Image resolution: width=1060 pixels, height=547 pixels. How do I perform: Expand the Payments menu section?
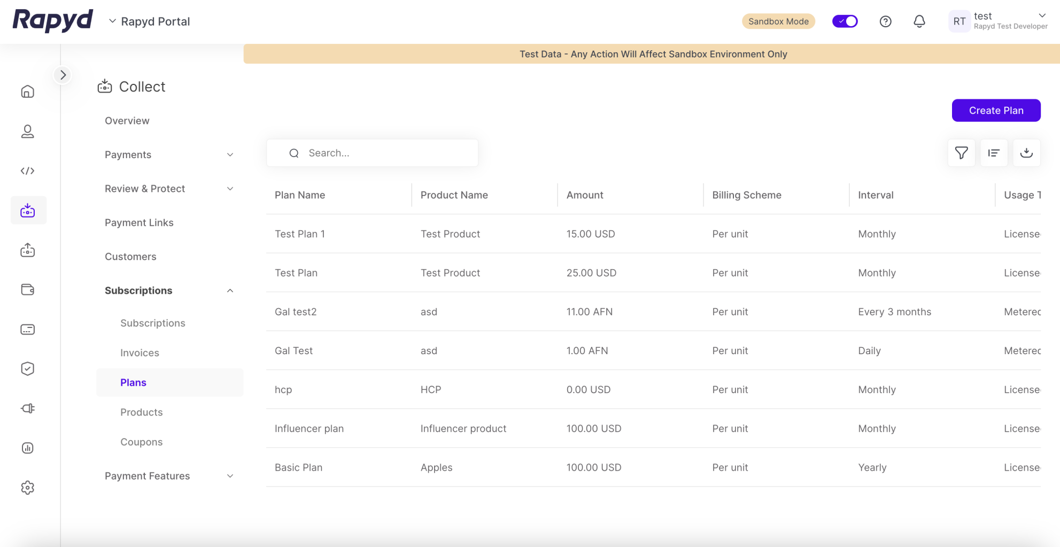tap(169, 155)
